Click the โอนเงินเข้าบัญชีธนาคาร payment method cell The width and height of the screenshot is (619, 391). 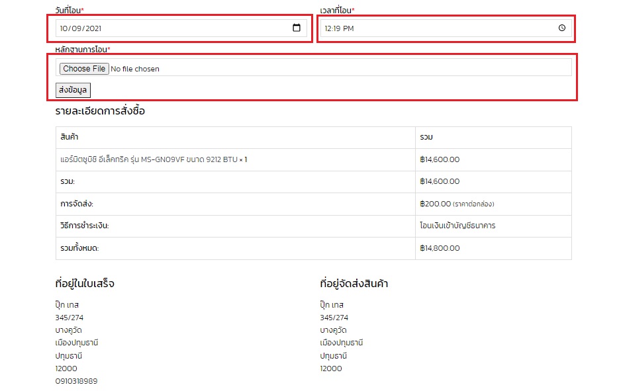pos(457,226)
